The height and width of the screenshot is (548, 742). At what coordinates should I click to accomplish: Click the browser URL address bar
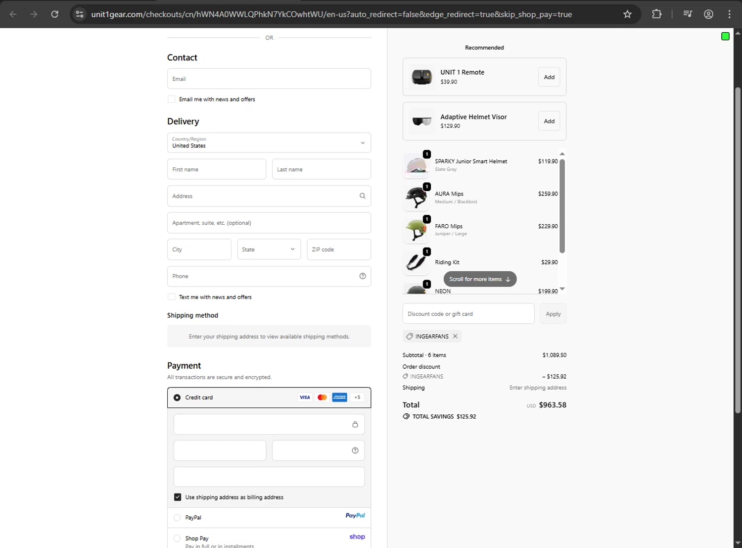pyautogui.click(x=331, y=14)
